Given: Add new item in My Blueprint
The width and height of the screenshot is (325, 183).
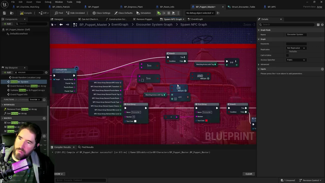Looking at the screenshot, I should point(7,72).
